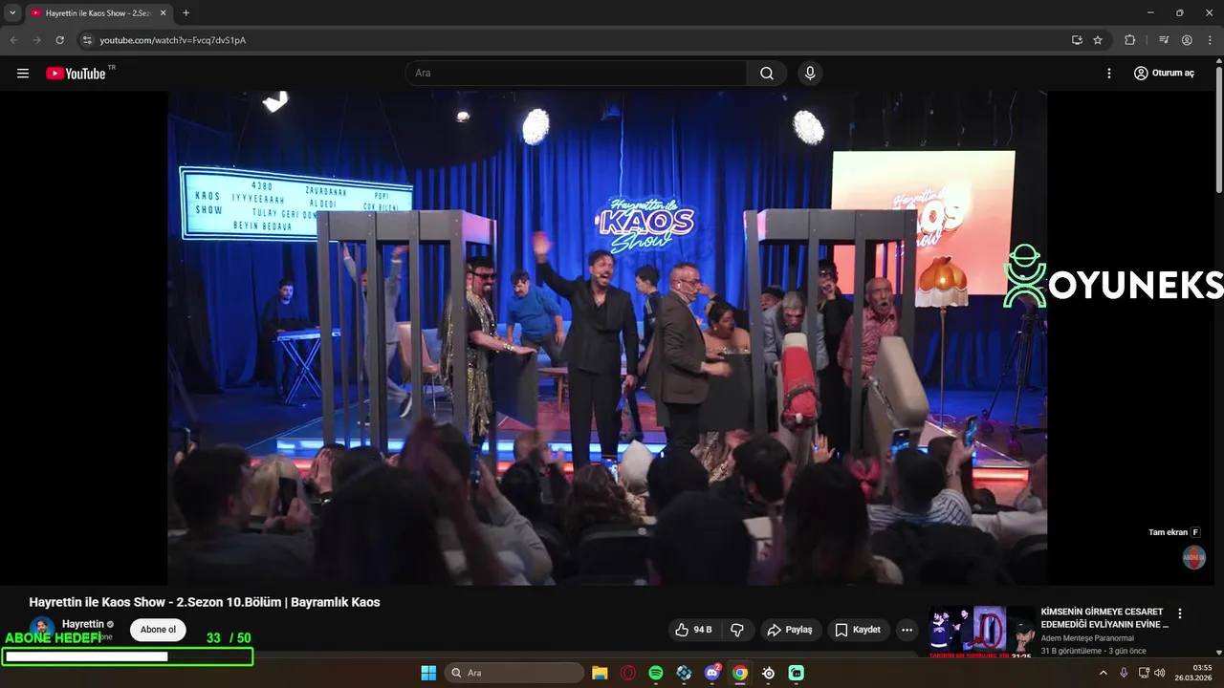Reload the page with refresh icon

59,40
